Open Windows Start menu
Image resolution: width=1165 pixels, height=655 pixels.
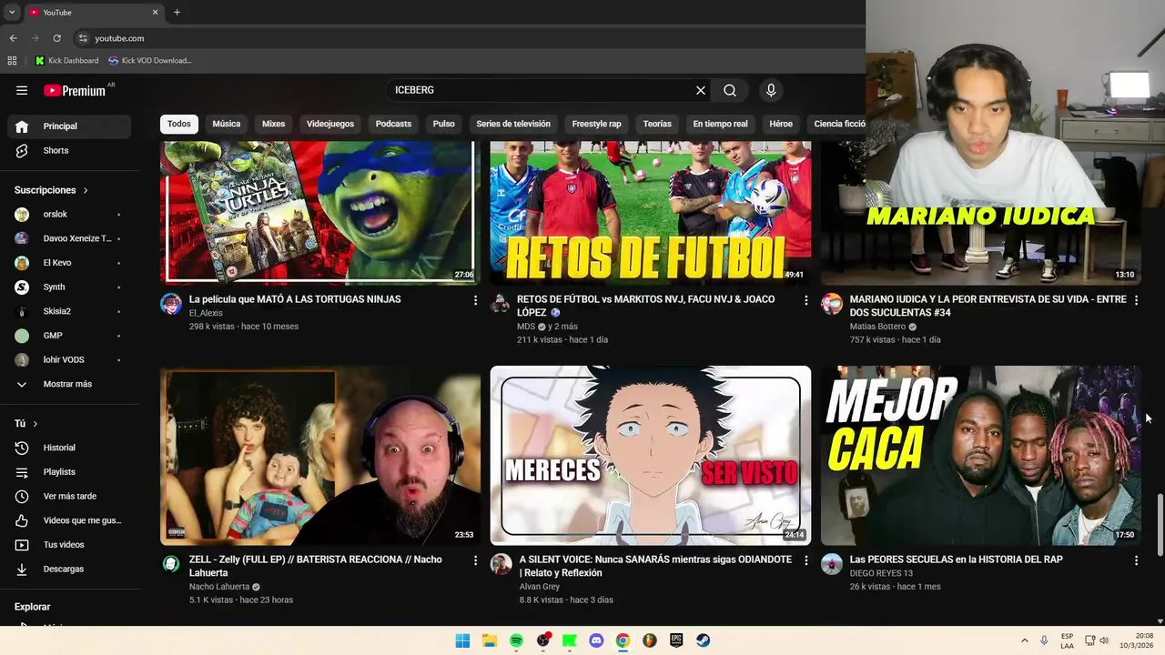tap(462, 640)
